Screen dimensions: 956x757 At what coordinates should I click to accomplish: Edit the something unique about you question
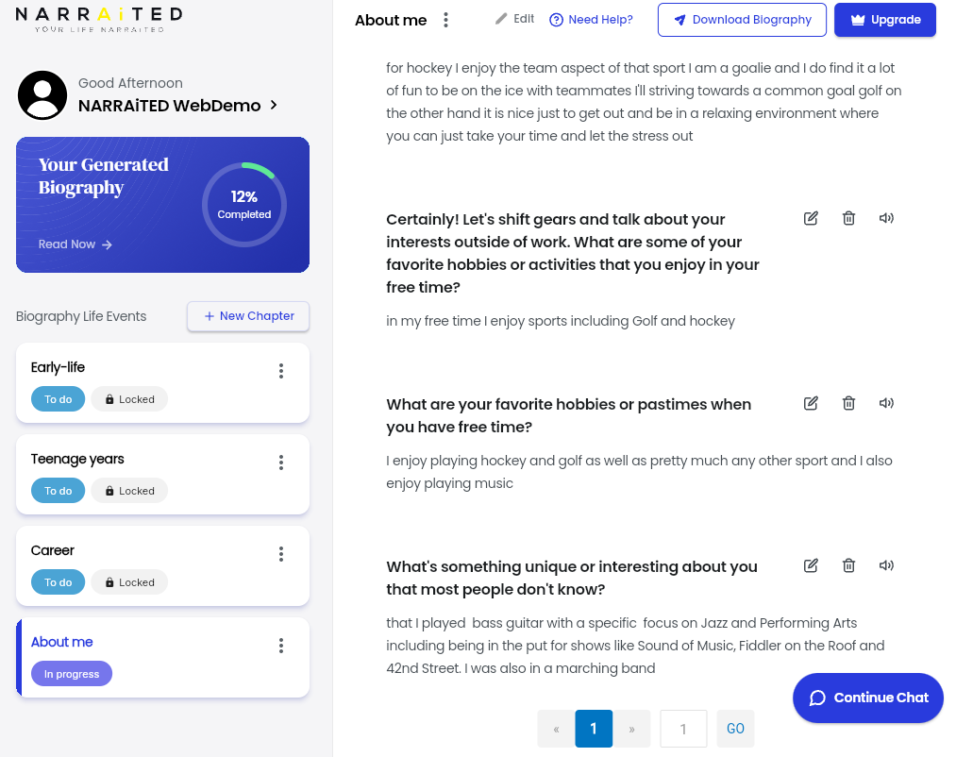[811, 565]
